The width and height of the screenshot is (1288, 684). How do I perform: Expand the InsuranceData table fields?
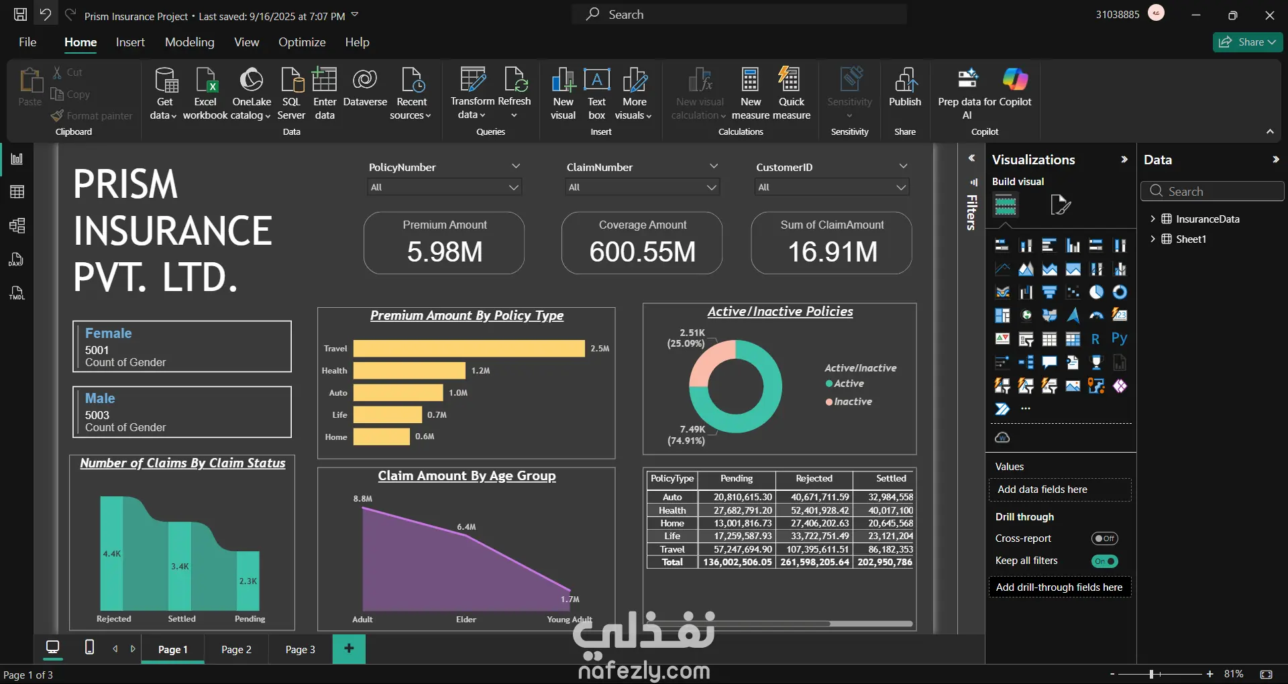pyautogui.click(x=1152, y=219)
